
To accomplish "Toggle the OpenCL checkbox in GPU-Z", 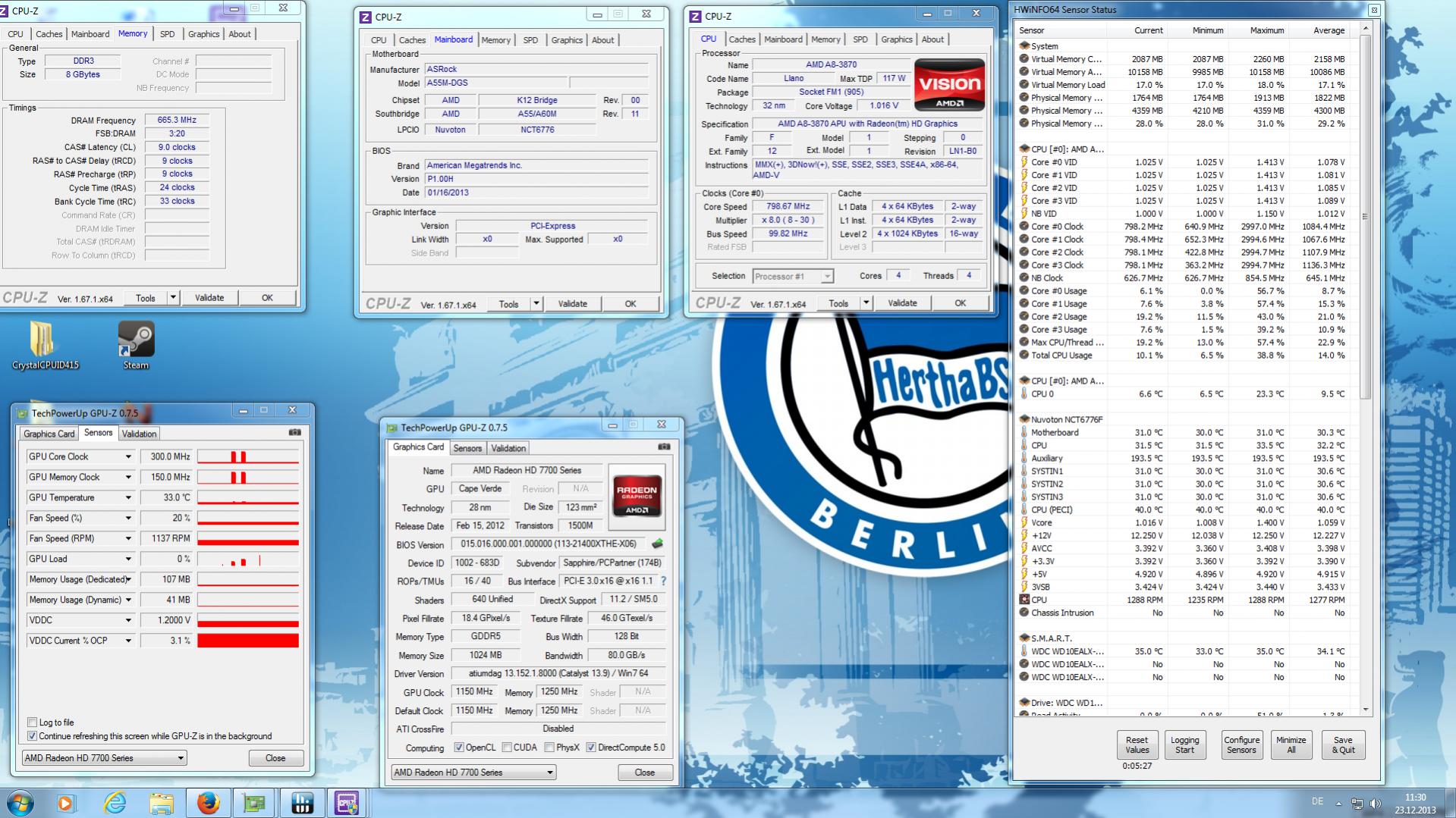I will pyautogui.click(x=459, y=747).
